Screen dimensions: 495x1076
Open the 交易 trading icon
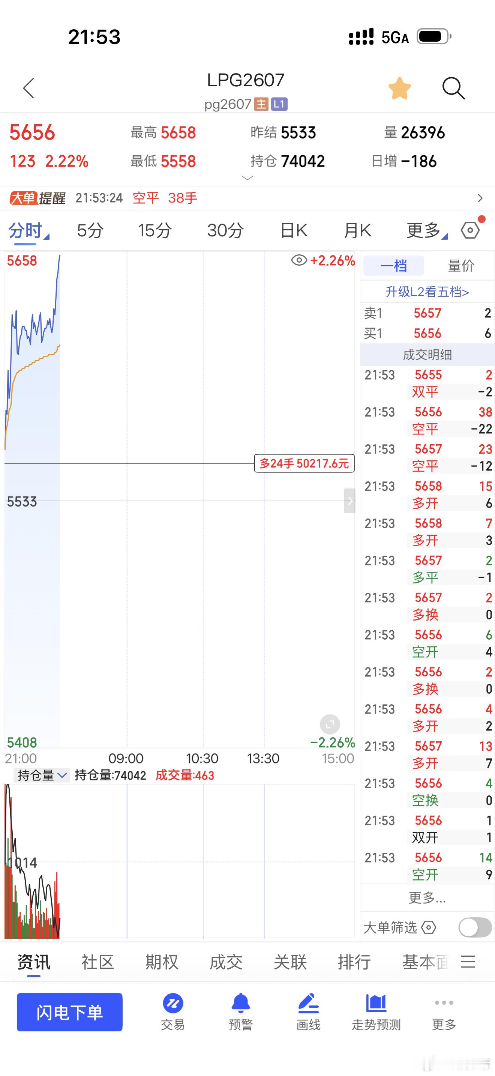pos(173,1012)
